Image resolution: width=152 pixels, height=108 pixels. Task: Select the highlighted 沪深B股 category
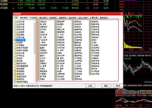point(21,40)
